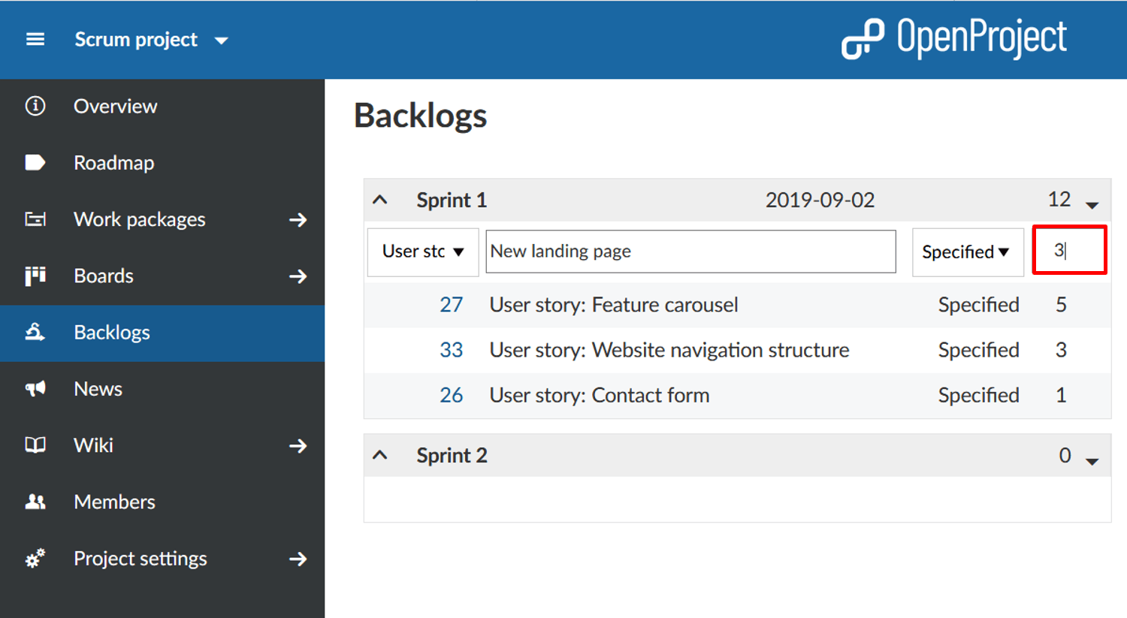Open work package 27 Feature carousel

coord(452,305)
